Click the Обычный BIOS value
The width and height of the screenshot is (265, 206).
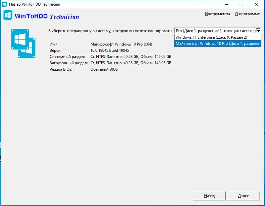coord(104,69)
